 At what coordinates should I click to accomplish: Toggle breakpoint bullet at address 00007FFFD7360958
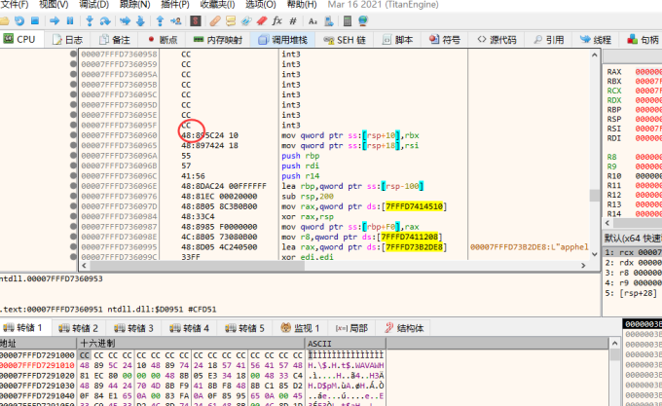coord(73,54)
